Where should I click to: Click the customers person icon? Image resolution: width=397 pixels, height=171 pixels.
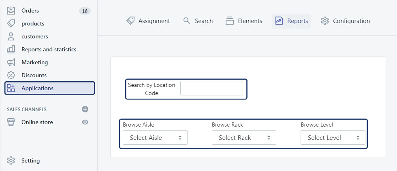(11, 36)
